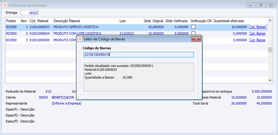Click the vertical scrollbar thumb in grid
Viewport: 278px width, 135px height.
(x=270, y=50)
